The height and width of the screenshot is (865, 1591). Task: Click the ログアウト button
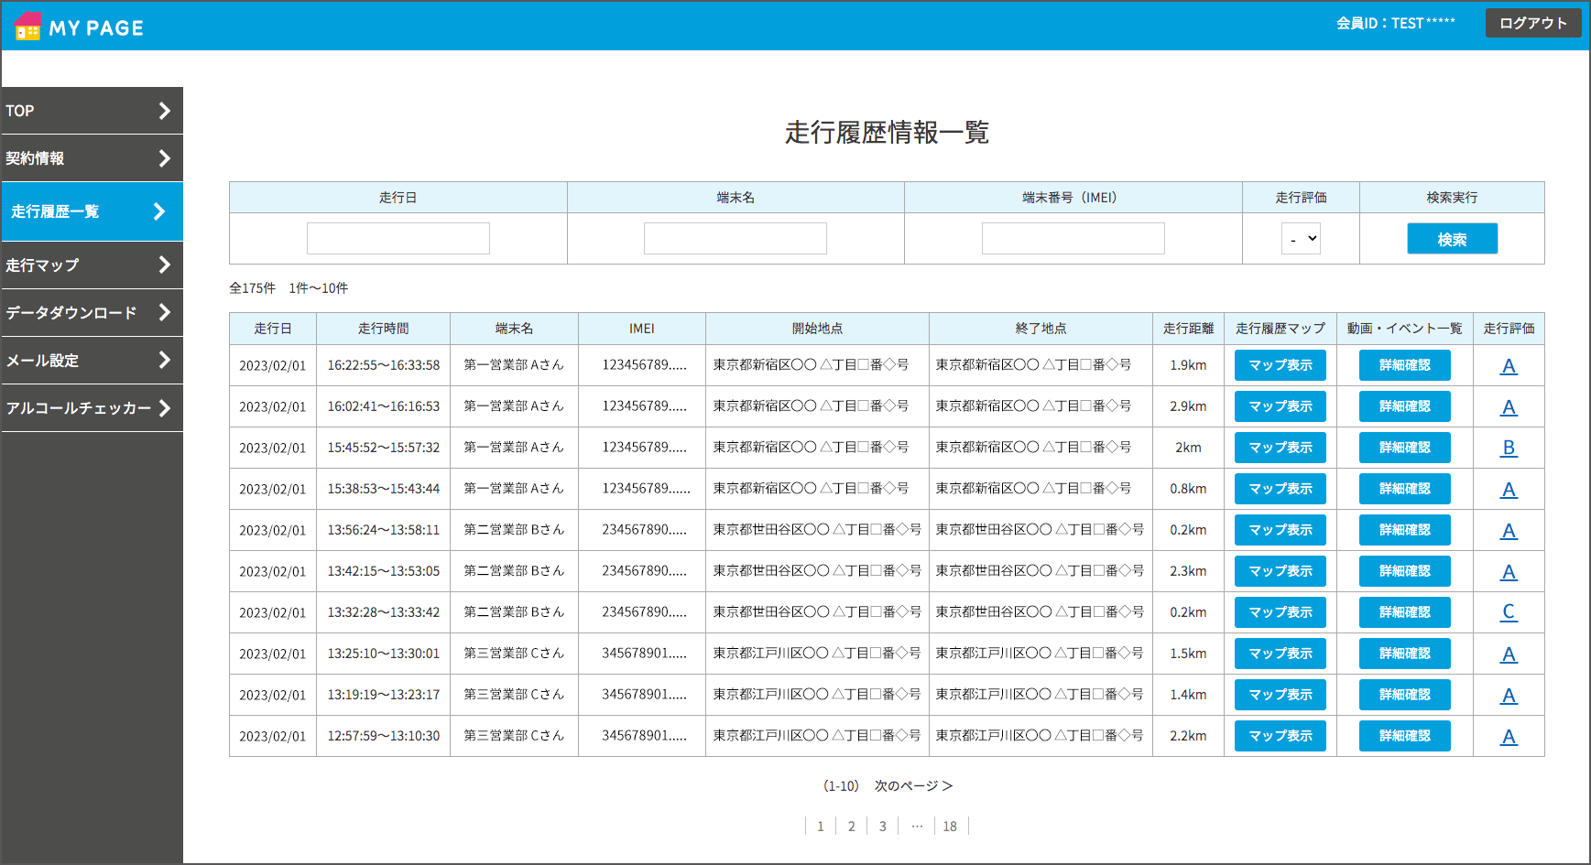pyautogui.click(x=1532, y=23)
